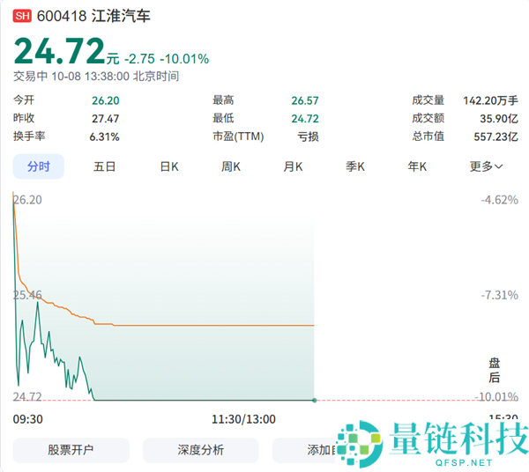The height and width of the screenshot is (472, 529).
Task: Click the -4.62% right axis label
Action: click(x=499, y=200)
